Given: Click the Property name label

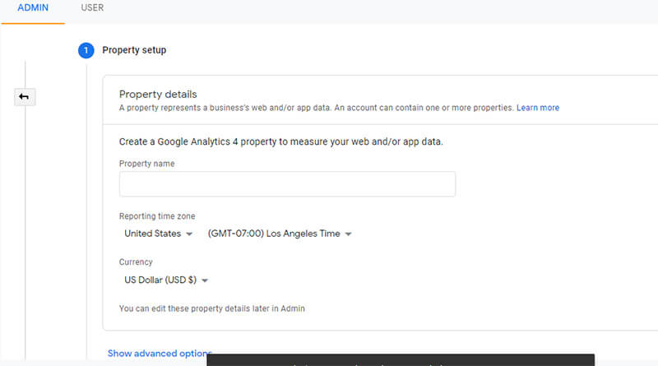Looking at the screenshot, I should click(x=147, y=164).
